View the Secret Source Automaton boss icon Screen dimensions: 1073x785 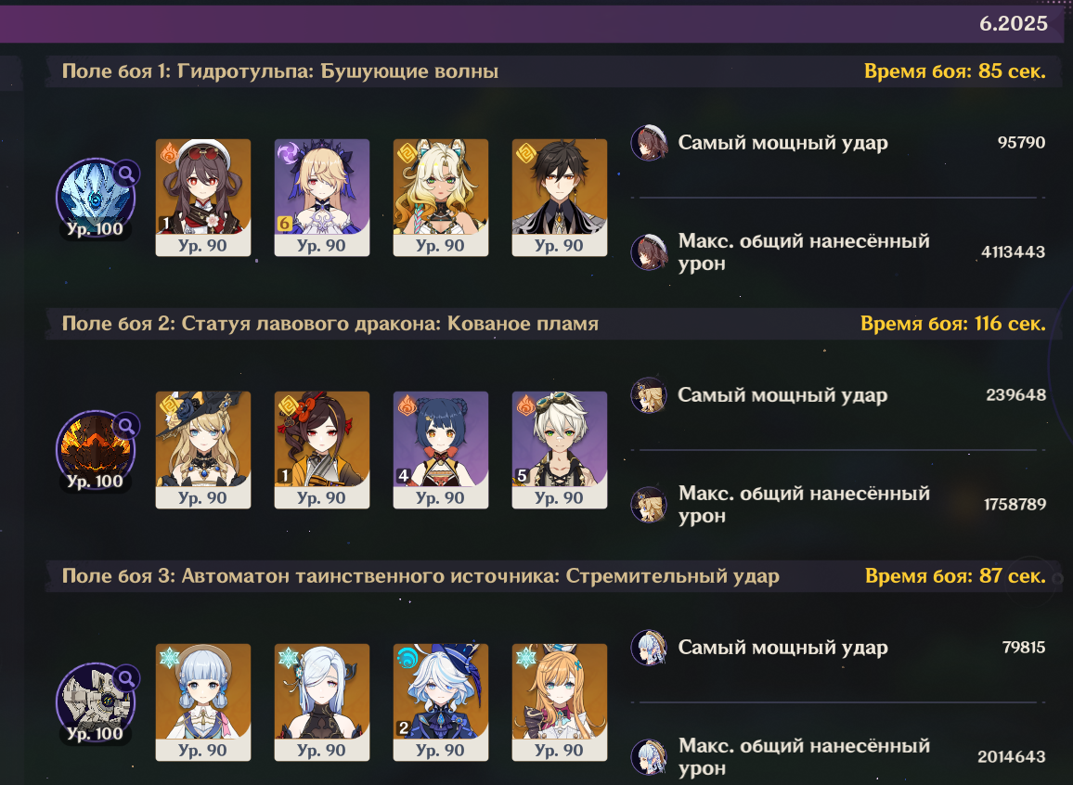(x=95, y=701)
